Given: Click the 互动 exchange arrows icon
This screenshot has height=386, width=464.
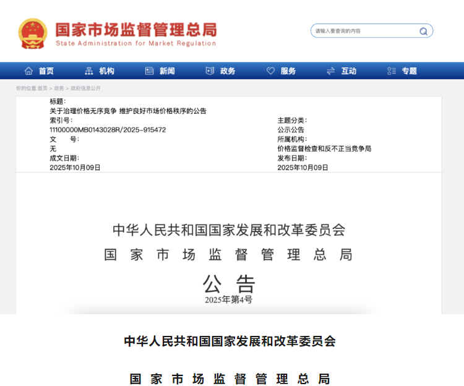Looking at the screenshot, I should click(331, 71).
